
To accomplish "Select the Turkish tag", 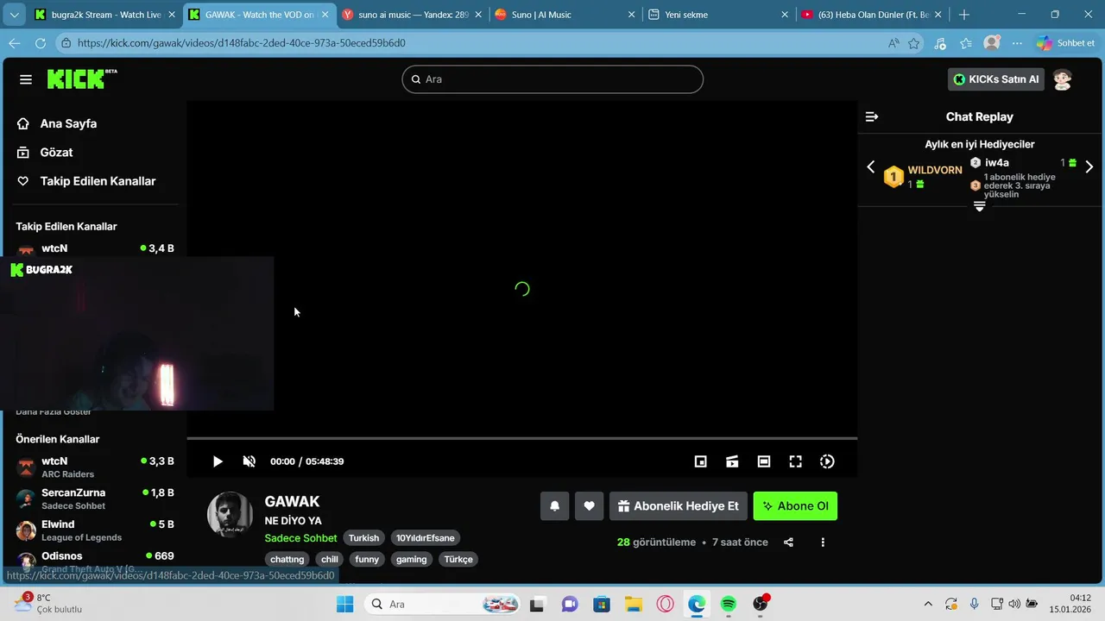I will click(363, 537).
